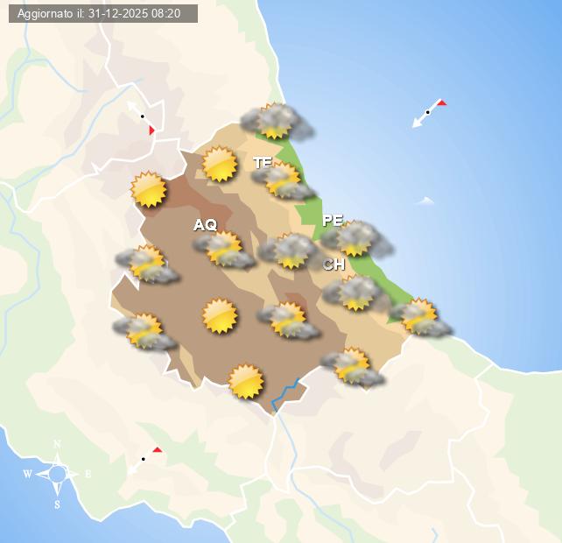Click the southernmost sun icon near the river

click(246, 381)
